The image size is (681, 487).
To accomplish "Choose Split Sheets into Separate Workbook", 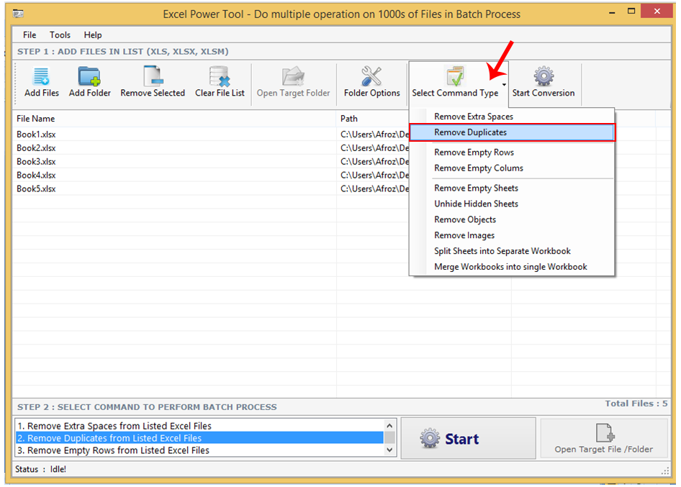I will point(512,251).
